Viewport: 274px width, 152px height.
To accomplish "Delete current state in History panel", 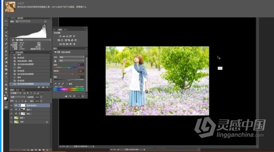I will [47, 87].
